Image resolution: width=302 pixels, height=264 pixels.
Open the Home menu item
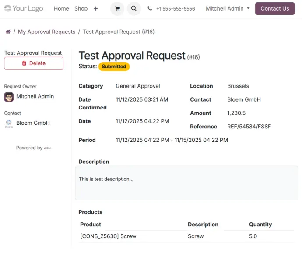61,8
